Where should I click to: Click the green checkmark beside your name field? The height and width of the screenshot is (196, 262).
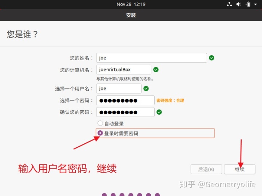(x=211, y=58)
